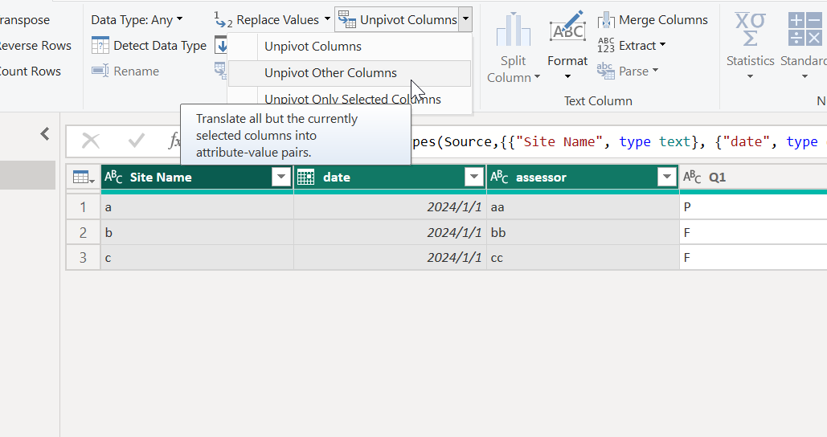The height and width of the screenshot is (437, 827).
Task: Open the assessor column filter dropdown
Action: [667, 177]
